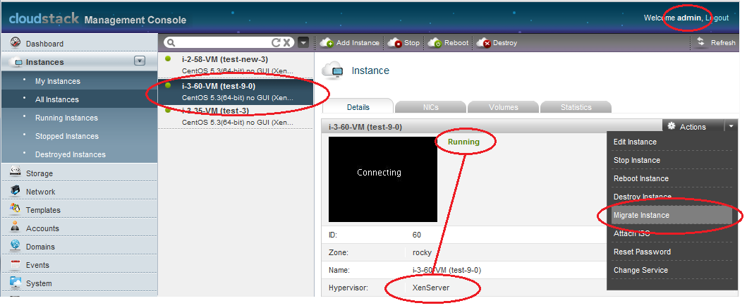Toggle the Actions menu dropdown arrow

pyautogui.click(x=731, y=127)
